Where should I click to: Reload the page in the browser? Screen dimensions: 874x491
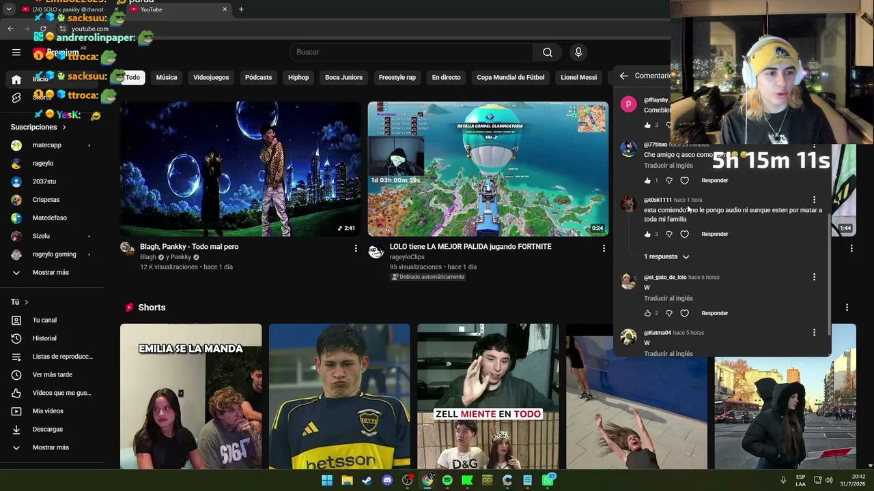pos(43,29)
